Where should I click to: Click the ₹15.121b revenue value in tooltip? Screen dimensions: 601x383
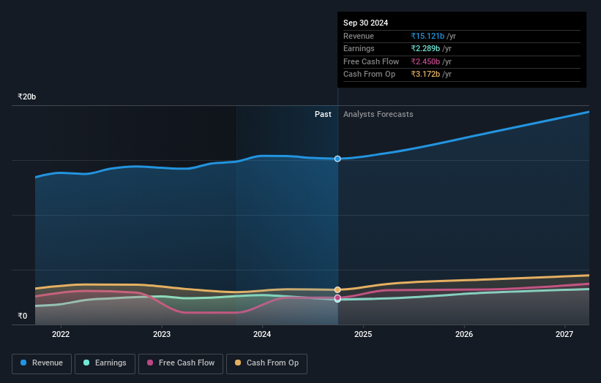click(428, 36)
